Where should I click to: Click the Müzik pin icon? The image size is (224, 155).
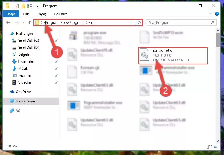coord(57,68)
